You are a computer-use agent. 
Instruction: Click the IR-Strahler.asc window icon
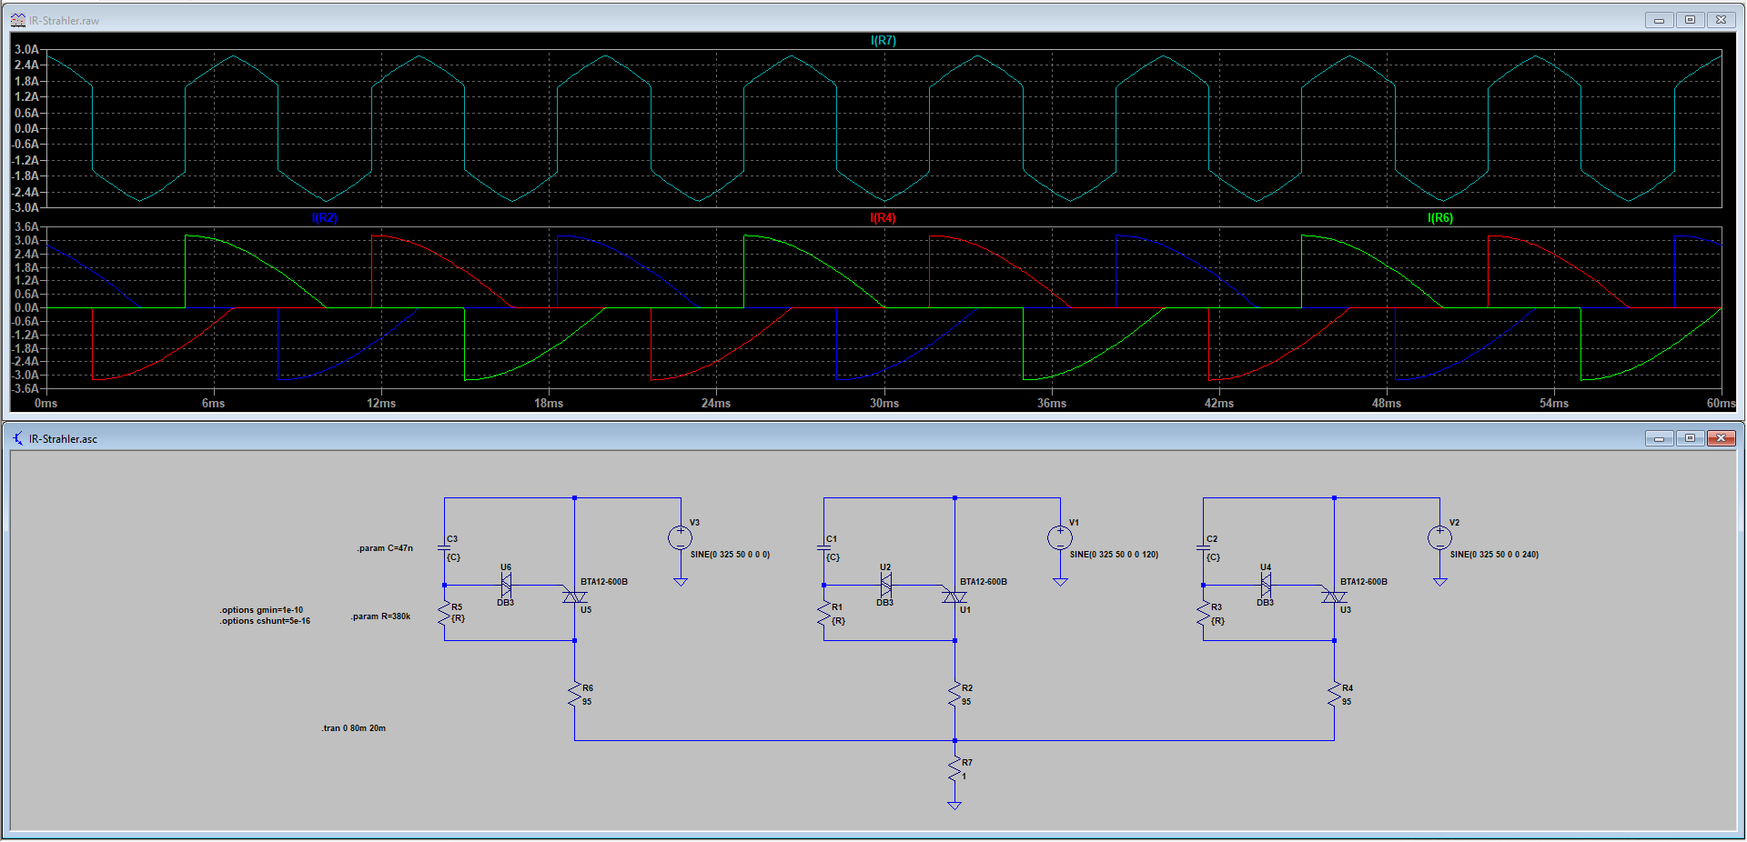[17, 438]
